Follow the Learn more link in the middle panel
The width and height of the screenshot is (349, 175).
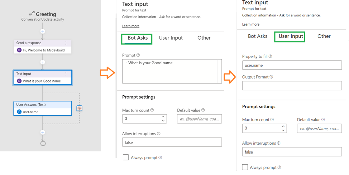click(x=131, y=26)
